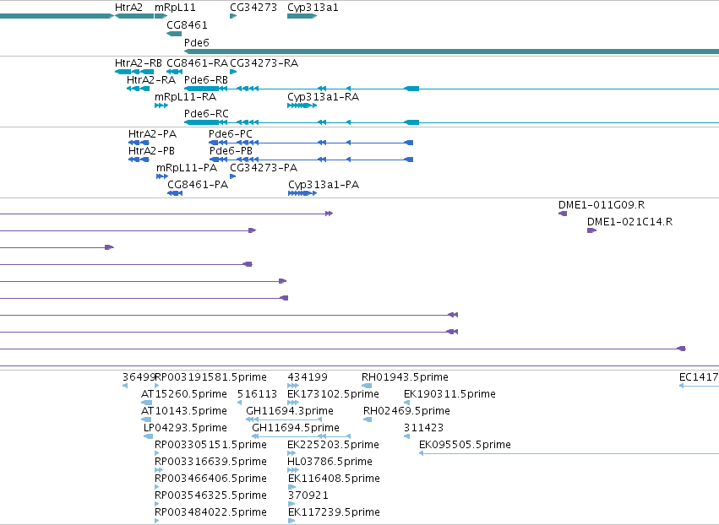
Task: Click the DME1-011G09.R feature label
Action: 602,205
